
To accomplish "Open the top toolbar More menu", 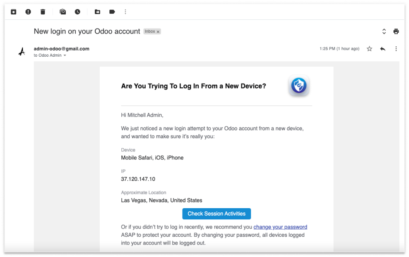I will (x=125, y=12).
